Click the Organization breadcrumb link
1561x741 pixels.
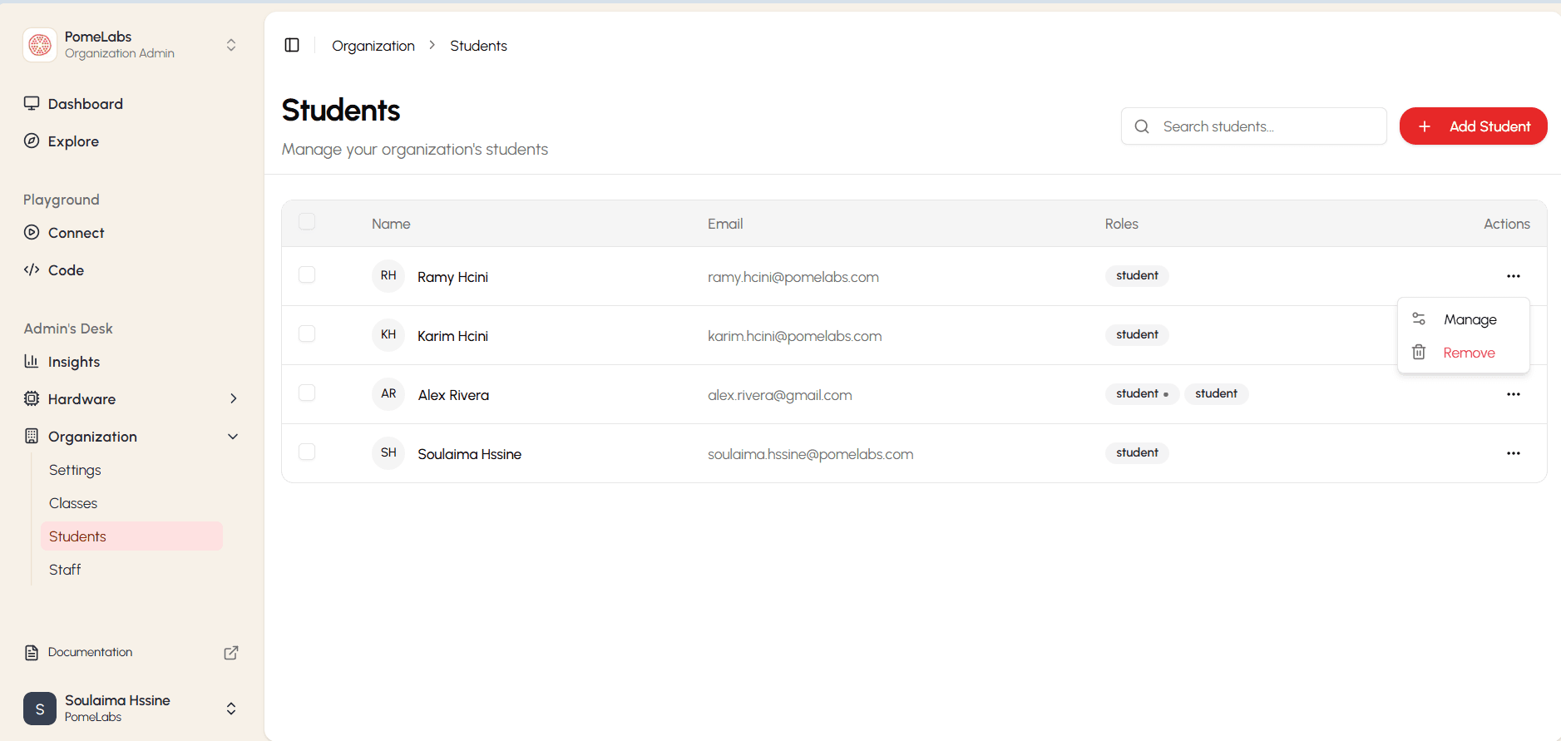tap(373, 46)
